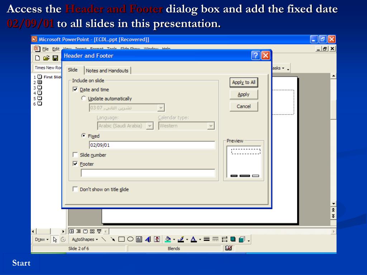The width and height of the screenshot is (367, 275).
Task: Open the Arrow Style tool
Action: 224,239
